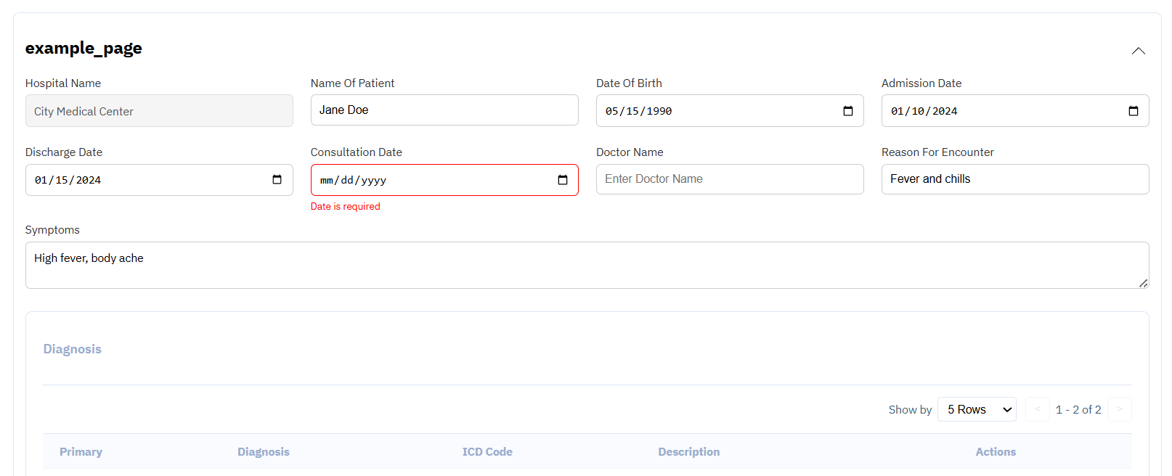Image resolution: width=1172 pixels, height=476 pixels.
Task: Select the Actions column header
Action: pyautogui.click(x=996, y=451)
